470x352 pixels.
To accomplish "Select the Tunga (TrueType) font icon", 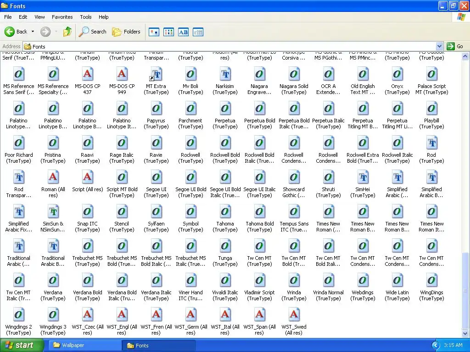I will click(225, 246).
